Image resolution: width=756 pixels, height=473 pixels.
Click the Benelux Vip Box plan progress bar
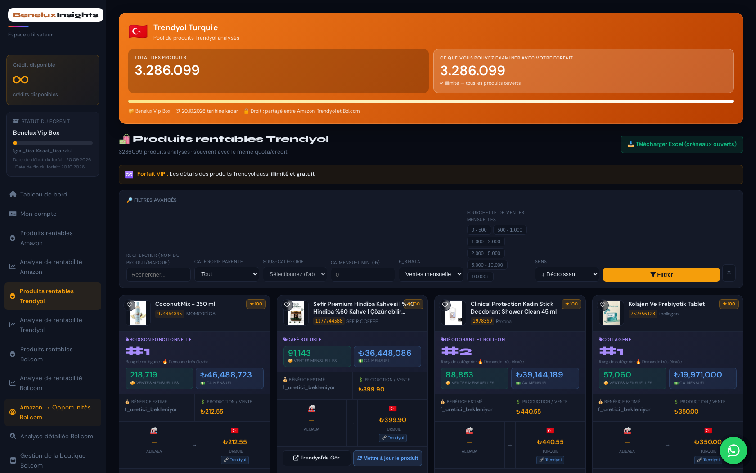click(53, 143)
